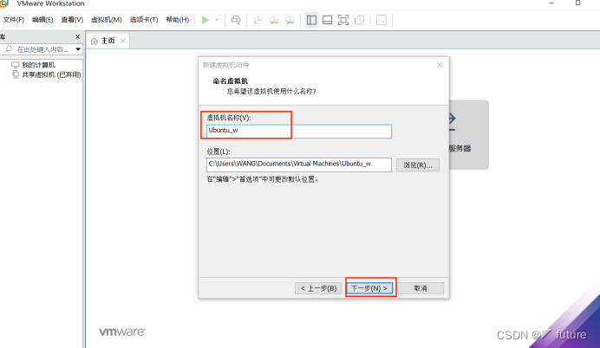
Task: Click the green power-on play icon
Action: click(x=205, y=20)
